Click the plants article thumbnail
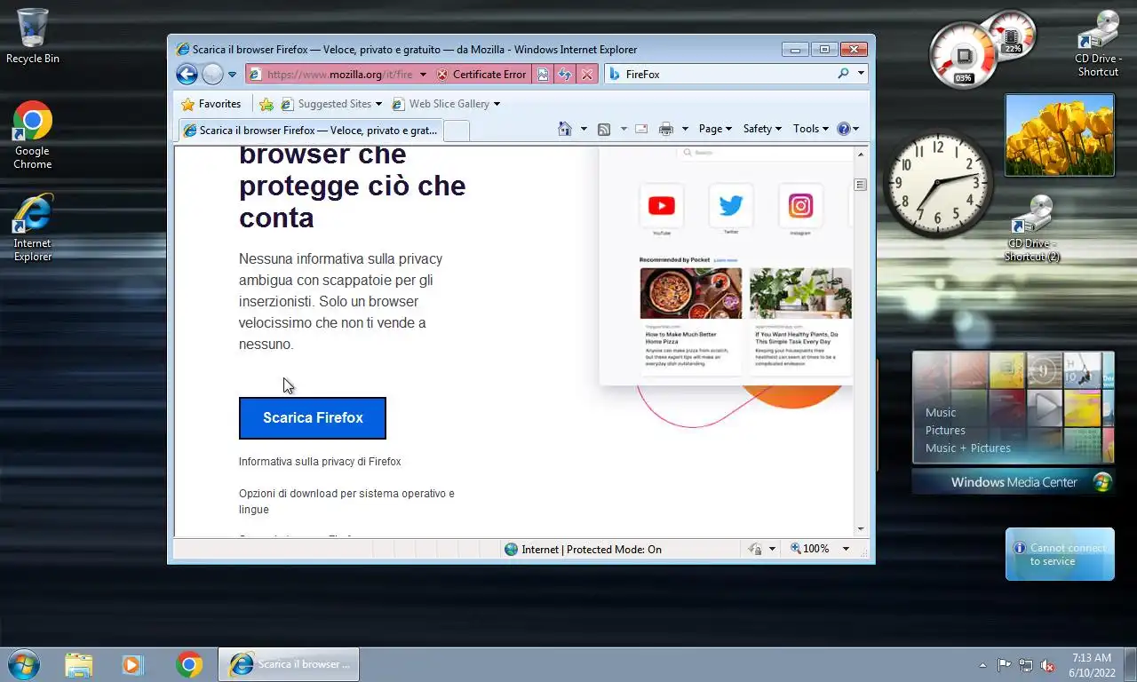 (x=800, y=293)
